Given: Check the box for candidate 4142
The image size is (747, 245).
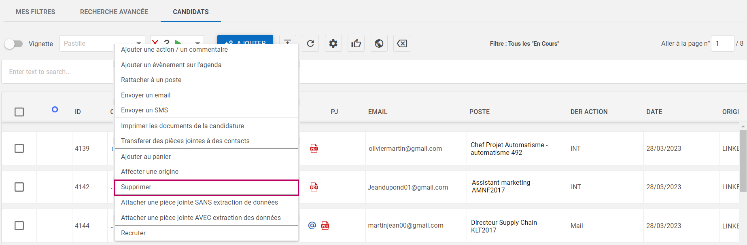Looking at the screenshot, I should tap(19, 187).
